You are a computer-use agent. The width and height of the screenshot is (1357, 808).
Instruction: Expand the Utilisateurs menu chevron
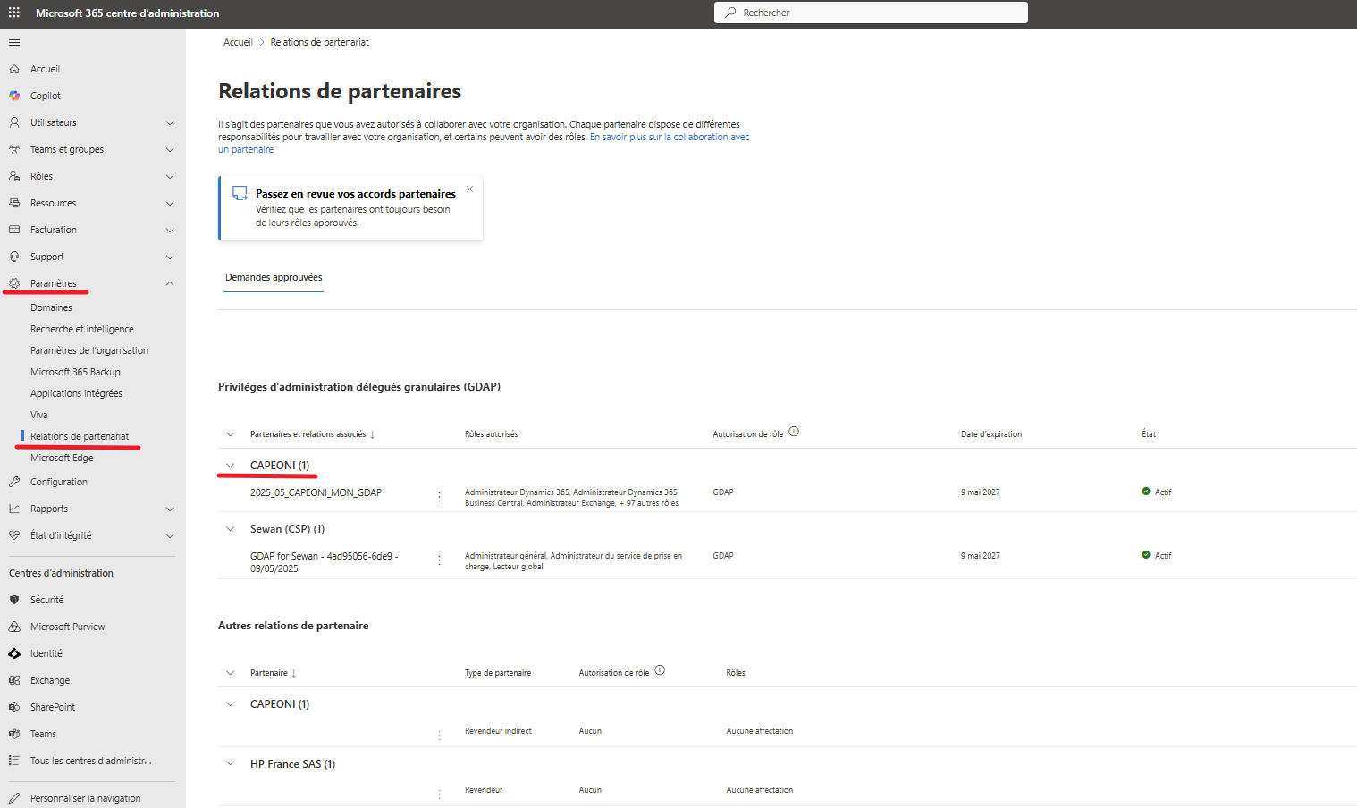170,122
